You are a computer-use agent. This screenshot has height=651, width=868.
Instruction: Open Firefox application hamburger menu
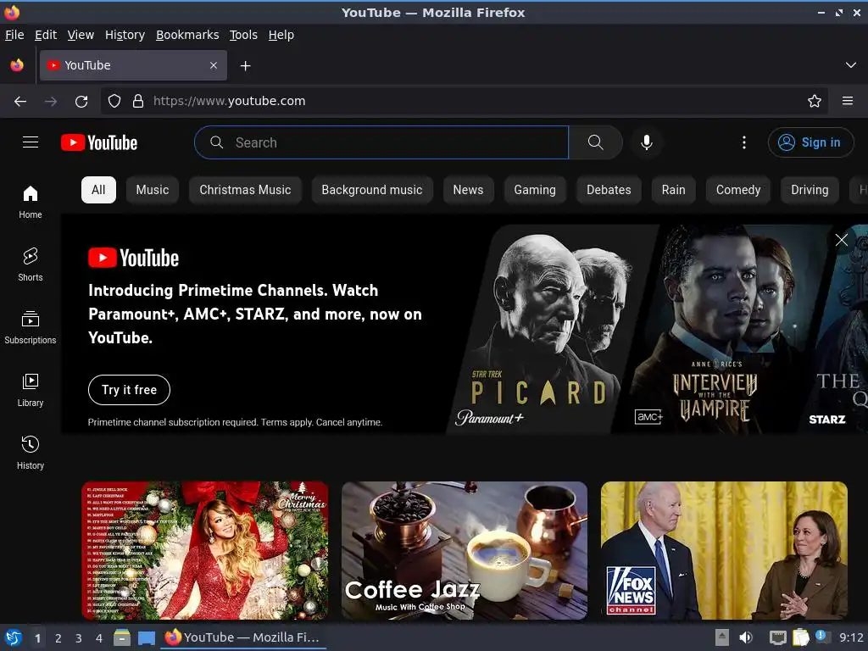pyautogui.click(x=848, y=101)
